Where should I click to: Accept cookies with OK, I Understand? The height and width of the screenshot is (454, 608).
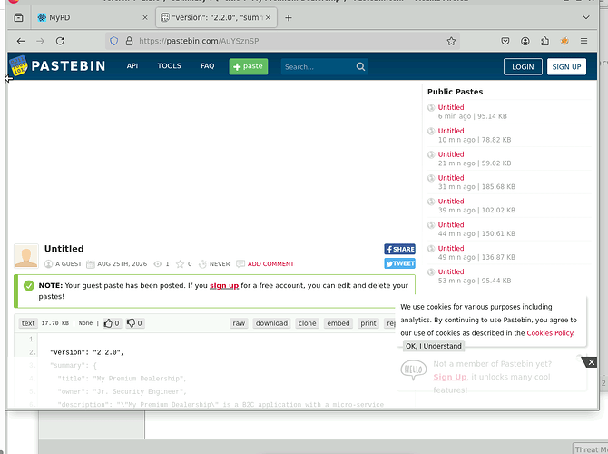pyautogui.click(x=434, y=346)
